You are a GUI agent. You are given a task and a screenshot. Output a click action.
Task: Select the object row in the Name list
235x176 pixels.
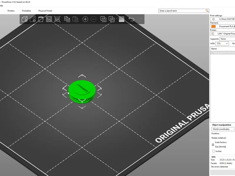click(223, 53)
